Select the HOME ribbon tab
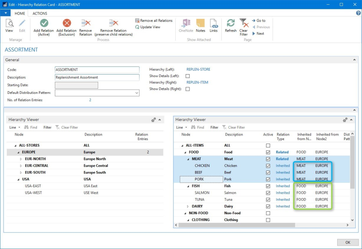The width and height of the screenshot is (362, 249). (x=20, y=13)
